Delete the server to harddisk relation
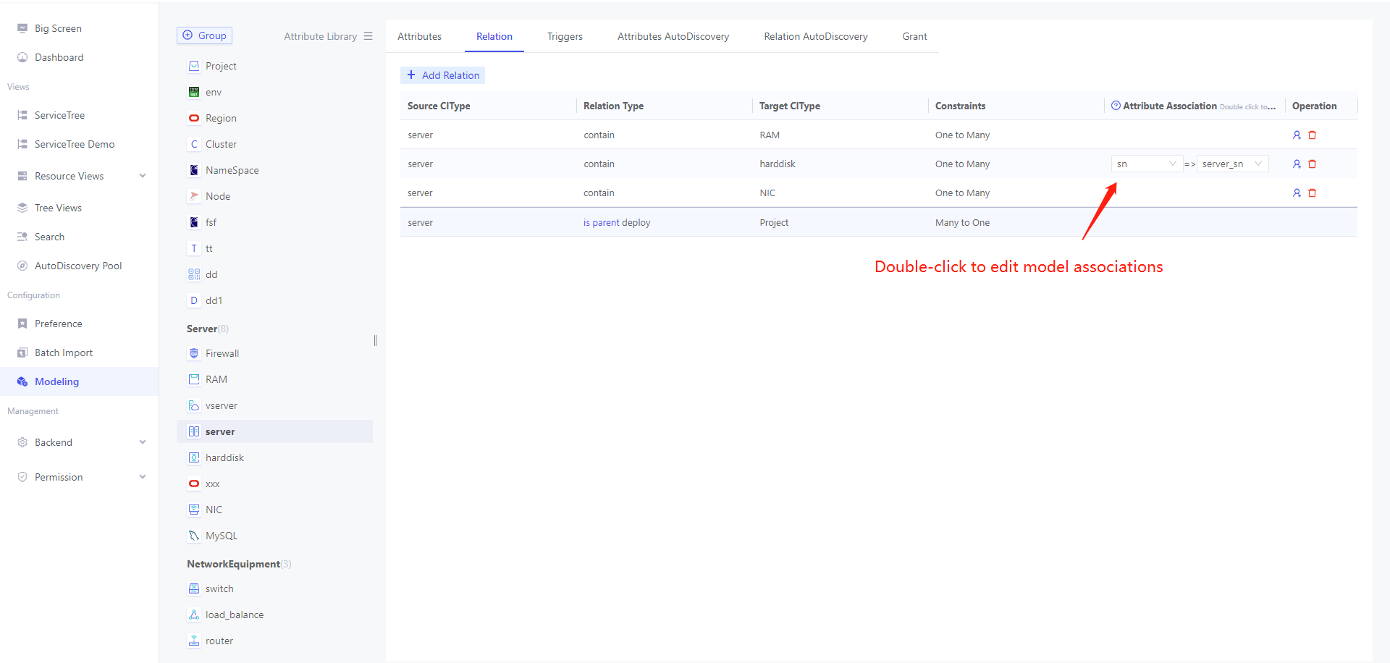Screen dimensions: 1390x663 click(1312, 164)
